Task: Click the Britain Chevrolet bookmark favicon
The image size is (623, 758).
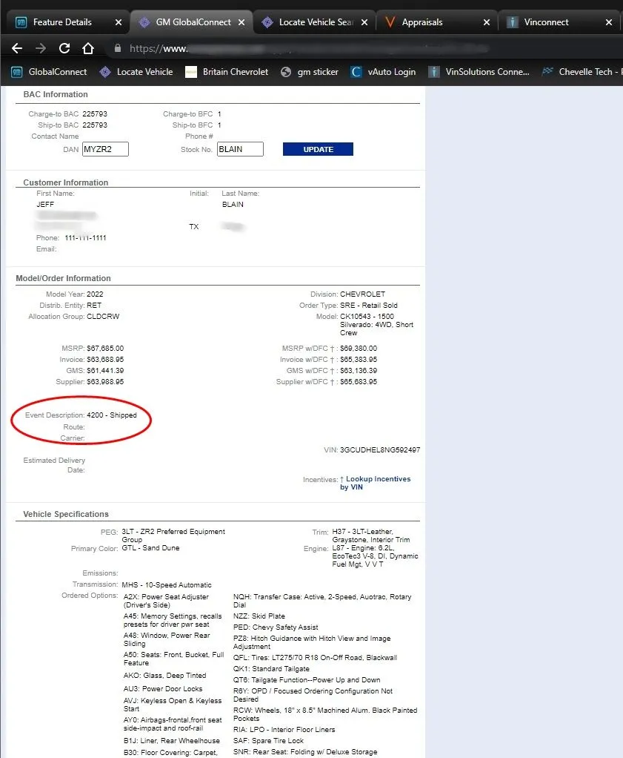Action: pyautogui.click(x=191, y=72)
